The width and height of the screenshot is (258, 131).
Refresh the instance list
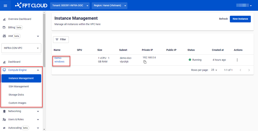tap(223, 19)
